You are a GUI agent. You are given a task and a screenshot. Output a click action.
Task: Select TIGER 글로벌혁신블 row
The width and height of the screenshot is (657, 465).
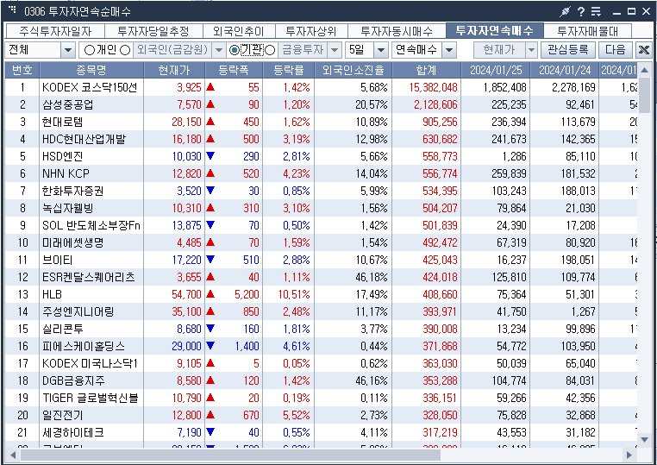click(x=321, y=398)
